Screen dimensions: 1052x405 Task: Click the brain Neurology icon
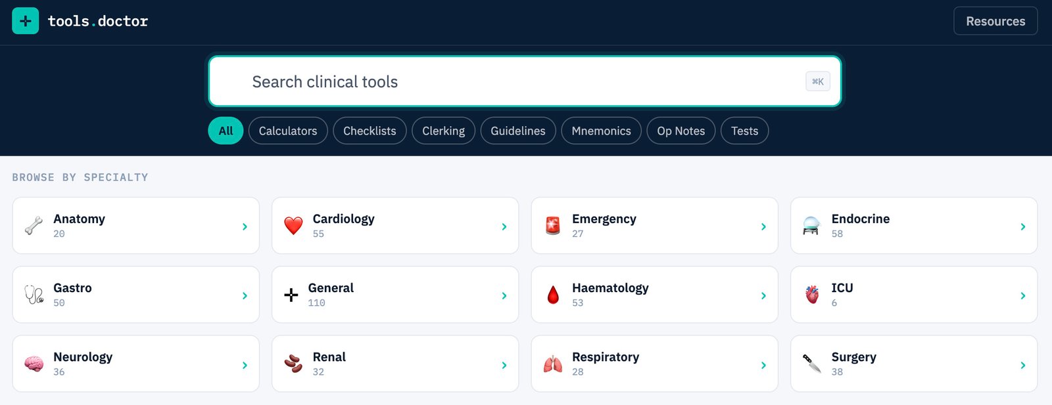click(34, 364)
